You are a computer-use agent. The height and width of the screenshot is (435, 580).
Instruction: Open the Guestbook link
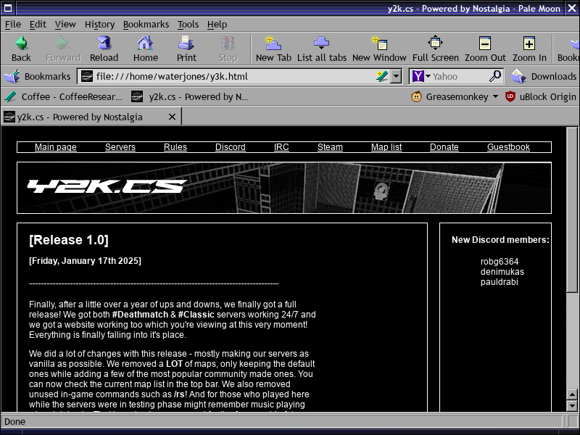[x=508, y=147]
